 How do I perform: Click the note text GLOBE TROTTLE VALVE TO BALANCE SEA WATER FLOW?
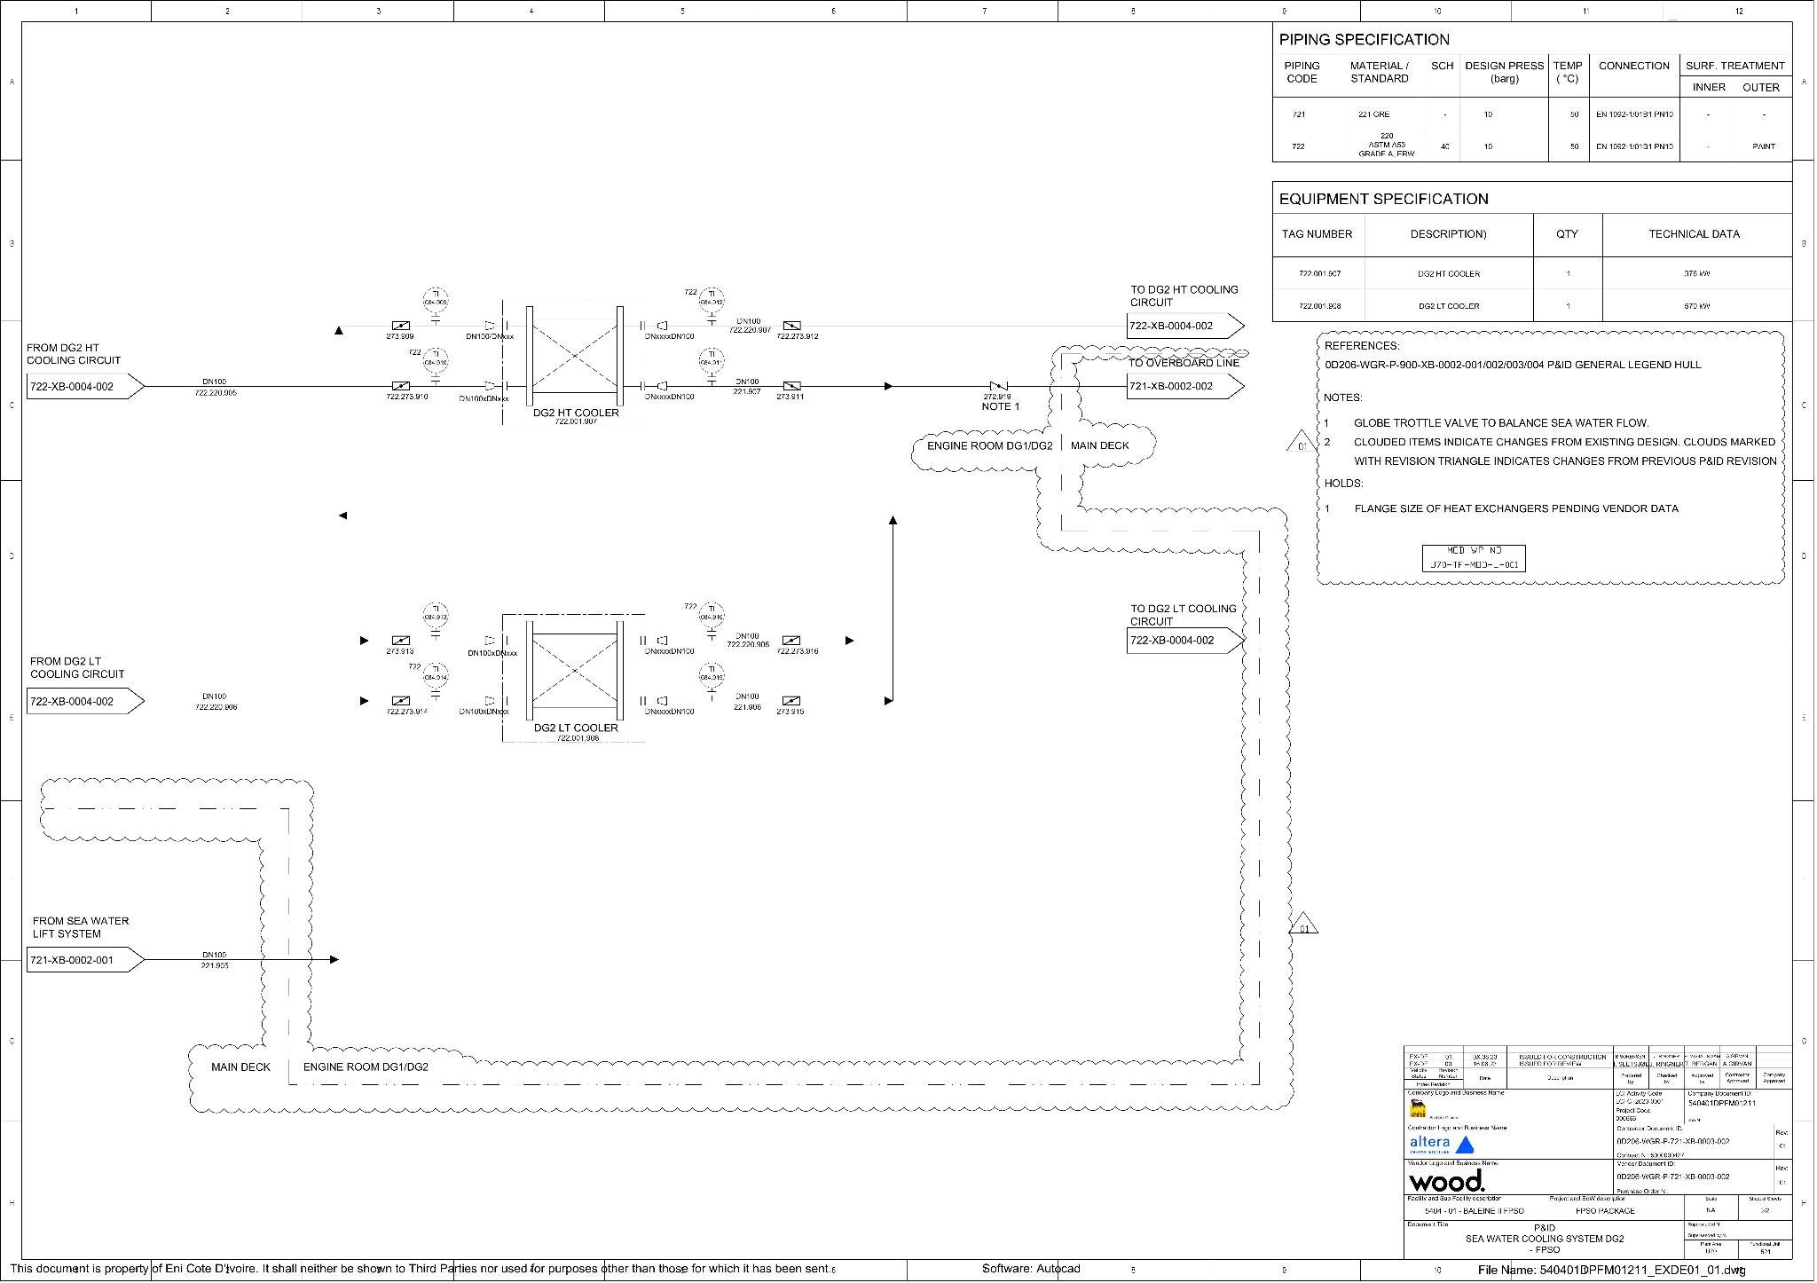[1501, 423]
